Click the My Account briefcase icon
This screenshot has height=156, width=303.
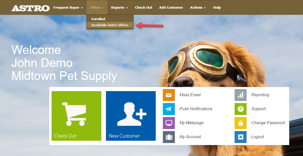169,137
